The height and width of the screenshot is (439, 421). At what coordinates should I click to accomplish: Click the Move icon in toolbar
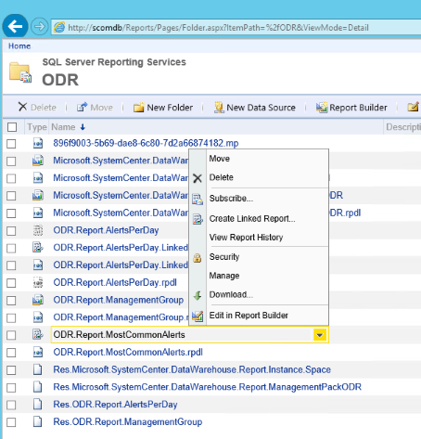point(82,107)
